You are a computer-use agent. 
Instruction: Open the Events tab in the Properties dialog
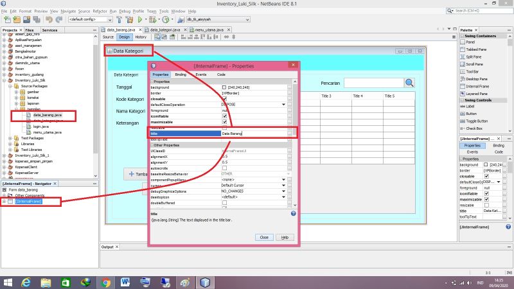tap(201, 74)
